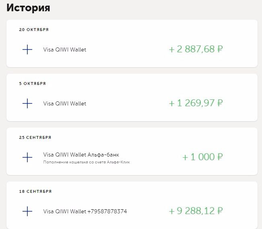Open Visa QIWI Wallet +79587878374 transaction
This screenshot has width=262, height=229.
85,211
